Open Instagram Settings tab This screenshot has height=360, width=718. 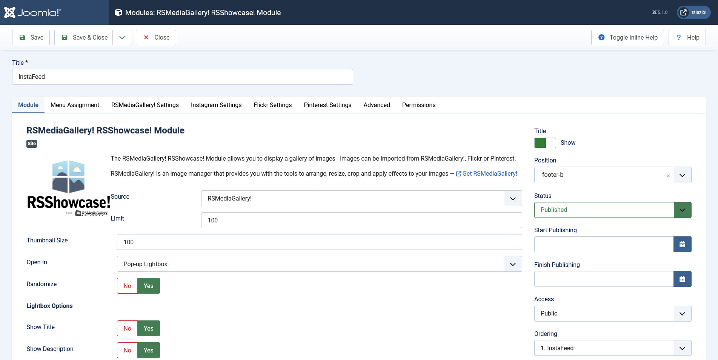216,105
